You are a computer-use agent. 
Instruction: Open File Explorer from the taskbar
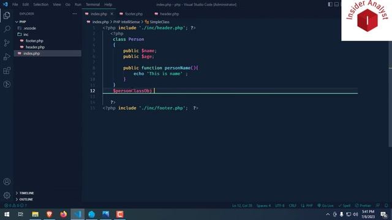pos(36,215)
